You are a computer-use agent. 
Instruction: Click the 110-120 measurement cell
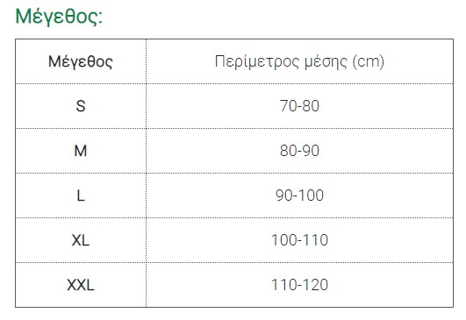pos(299,285)
